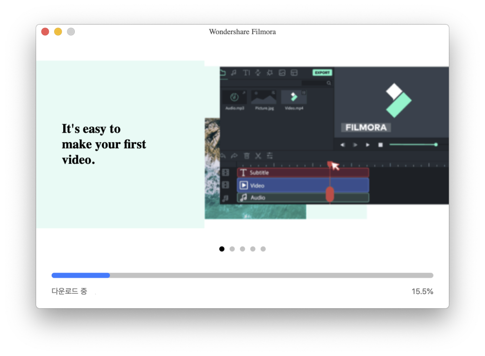Click the Filmora editor promo illustration
Screen dimensions: 485x356
pos(327,143)
